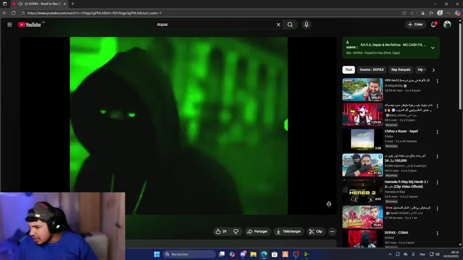This screenshot has width=463, height=260.
Task: Show hidden system tray icons
Action: click(390, 254)
